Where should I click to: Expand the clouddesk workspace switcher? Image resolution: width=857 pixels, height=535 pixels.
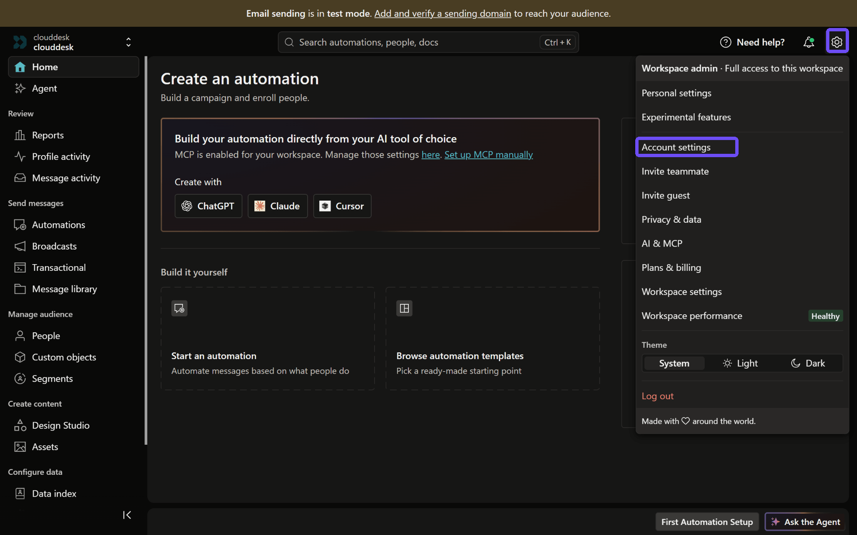point(128,42)
